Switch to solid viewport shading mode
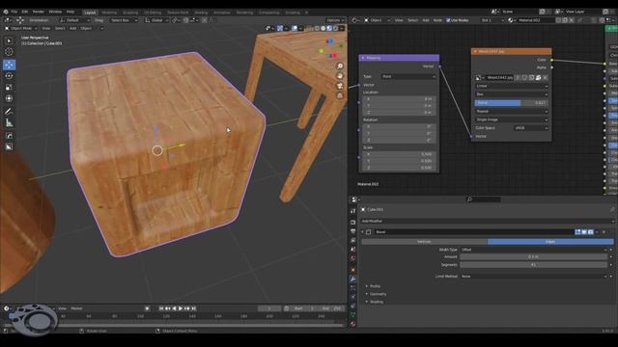Screen dimensions: 618x347 323,28
